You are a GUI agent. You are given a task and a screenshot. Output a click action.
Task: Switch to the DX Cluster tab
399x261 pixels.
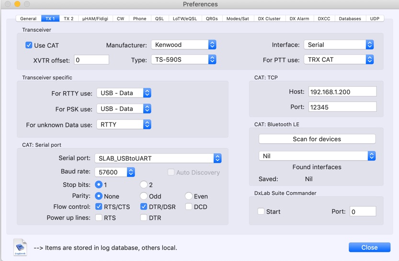269,19
